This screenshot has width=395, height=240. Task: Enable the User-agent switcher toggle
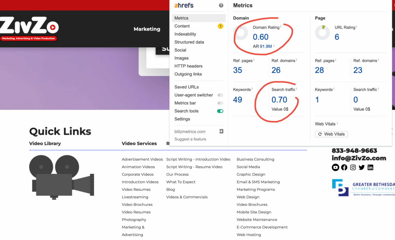click(x=220, y=95)
